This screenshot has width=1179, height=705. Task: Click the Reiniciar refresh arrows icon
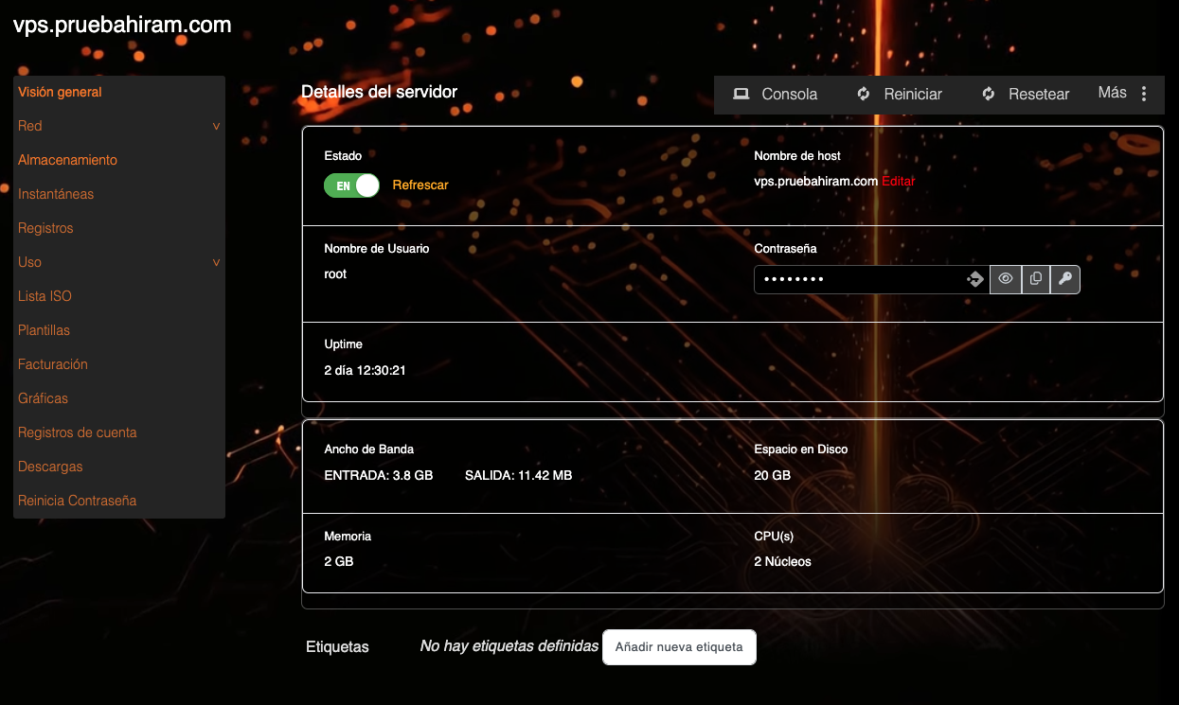864,94
